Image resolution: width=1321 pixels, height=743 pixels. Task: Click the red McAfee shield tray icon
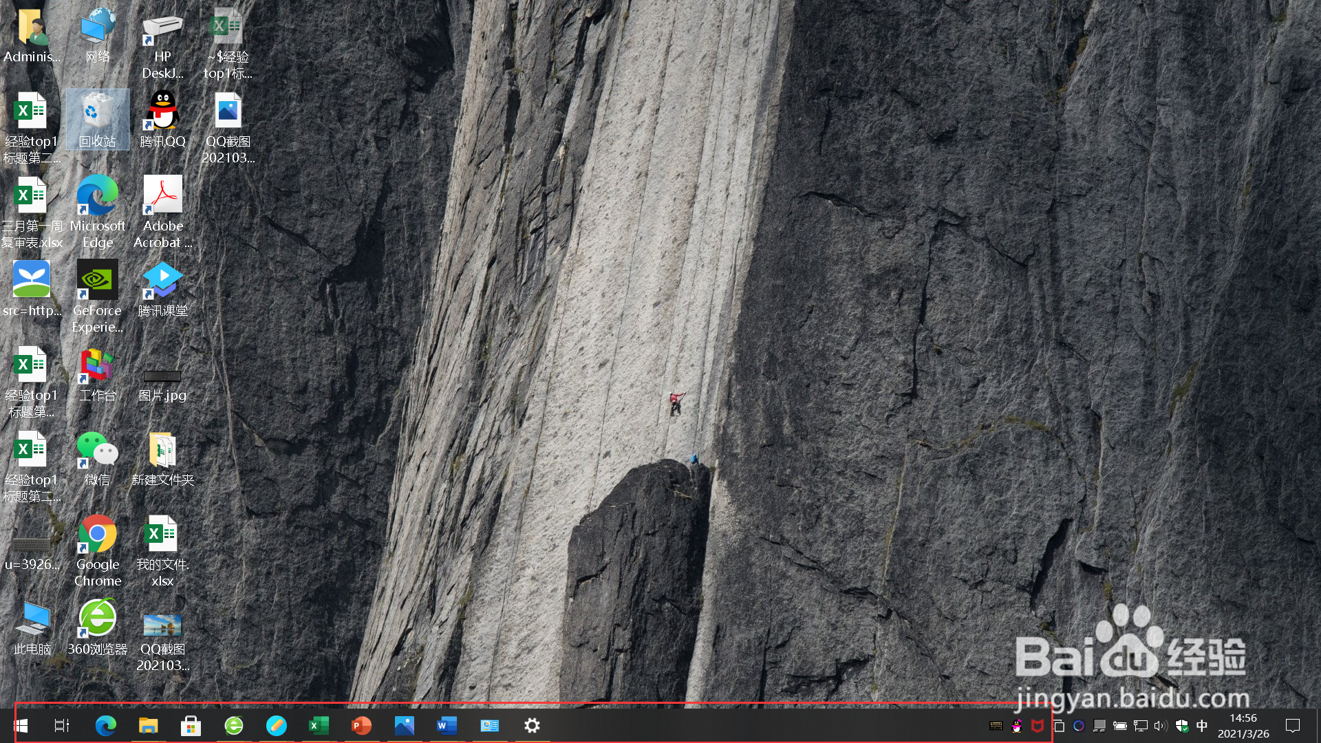click(x=1038, y=726)
